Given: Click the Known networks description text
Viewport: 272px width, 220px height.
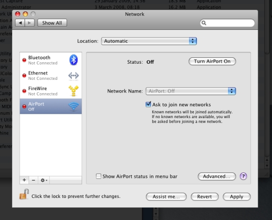Looking at the screenshot, I should pos(192,117).
